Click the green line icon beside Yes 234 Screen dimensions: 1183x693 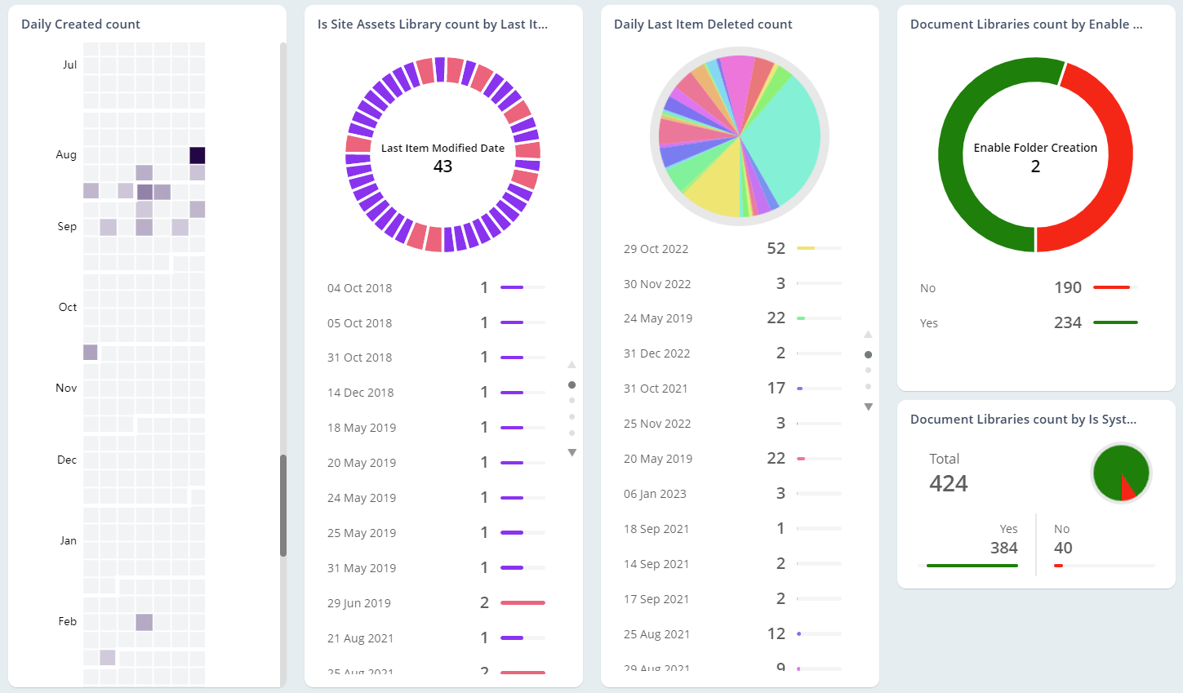1114,322
